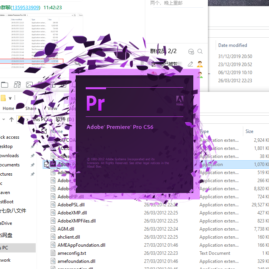Click the pin icon beside Desktop

tap(32, 146)
